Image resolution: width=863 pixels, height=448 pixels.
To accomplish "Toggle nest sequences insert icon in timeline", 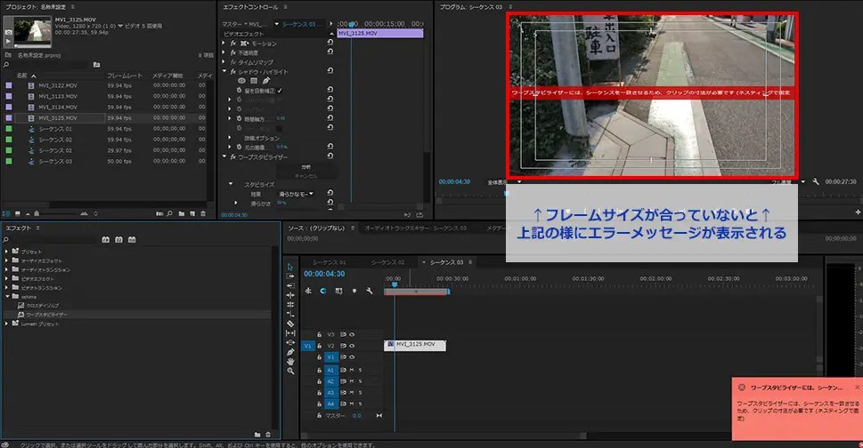I will [x=308, y=291].
